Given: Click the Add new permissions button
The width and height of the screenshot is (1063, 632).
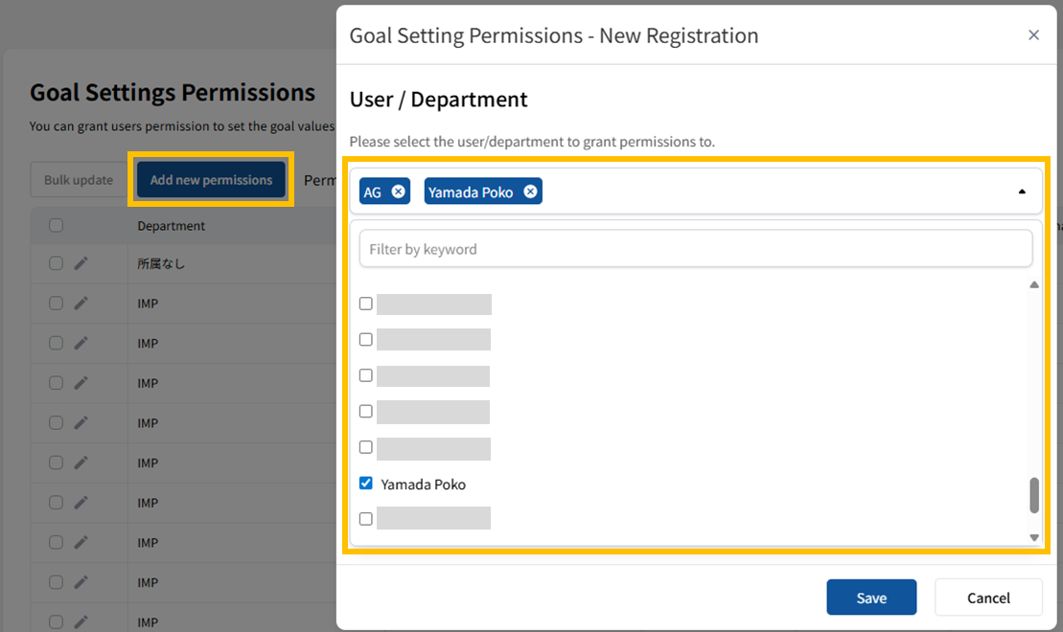Looking at the screenshot, I should [x=211, y=180].
